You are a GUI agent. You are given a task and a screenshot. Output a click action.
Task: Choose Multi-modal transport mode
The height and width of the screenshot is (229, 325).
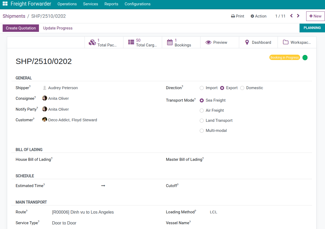202,131
